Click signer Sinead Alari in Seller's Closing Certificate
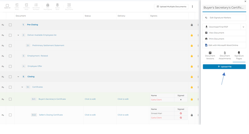Viewport: 249px width, 134px height. (156, 113)
